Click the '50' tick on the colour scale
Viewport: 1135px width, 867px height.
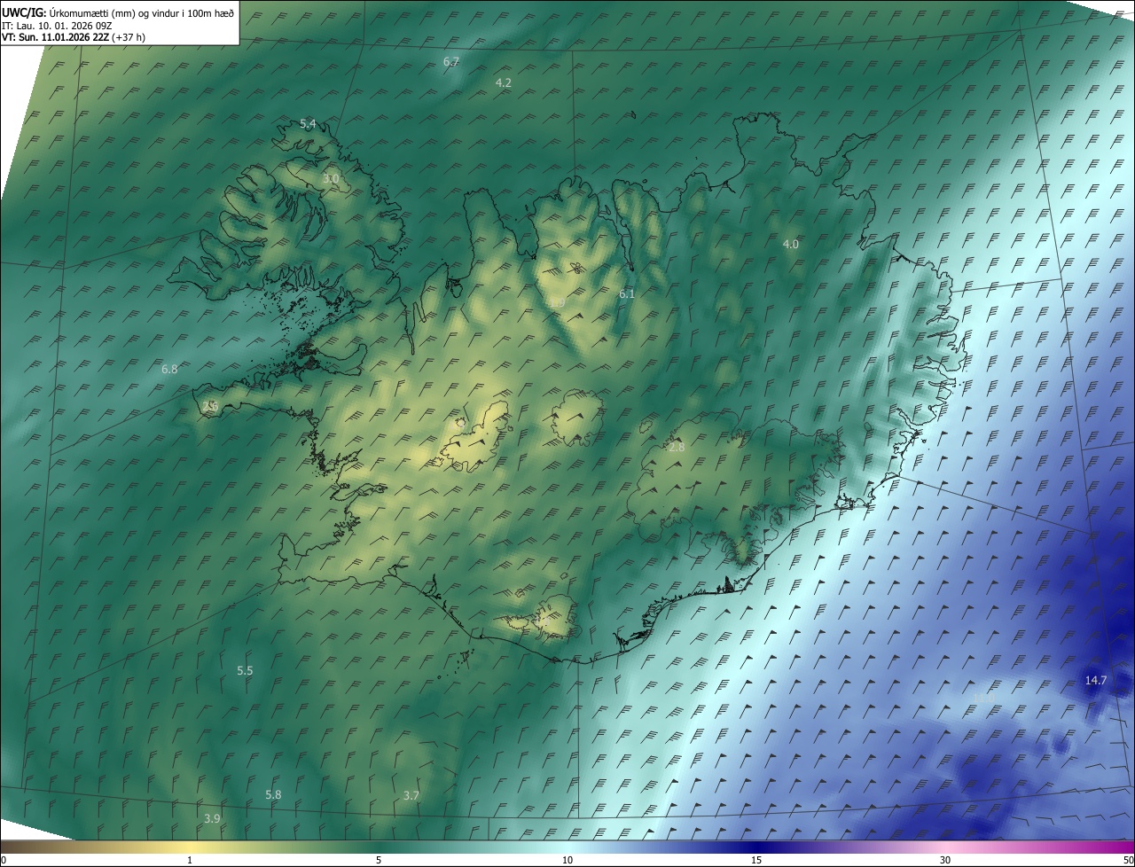[x=1128, y=861]
